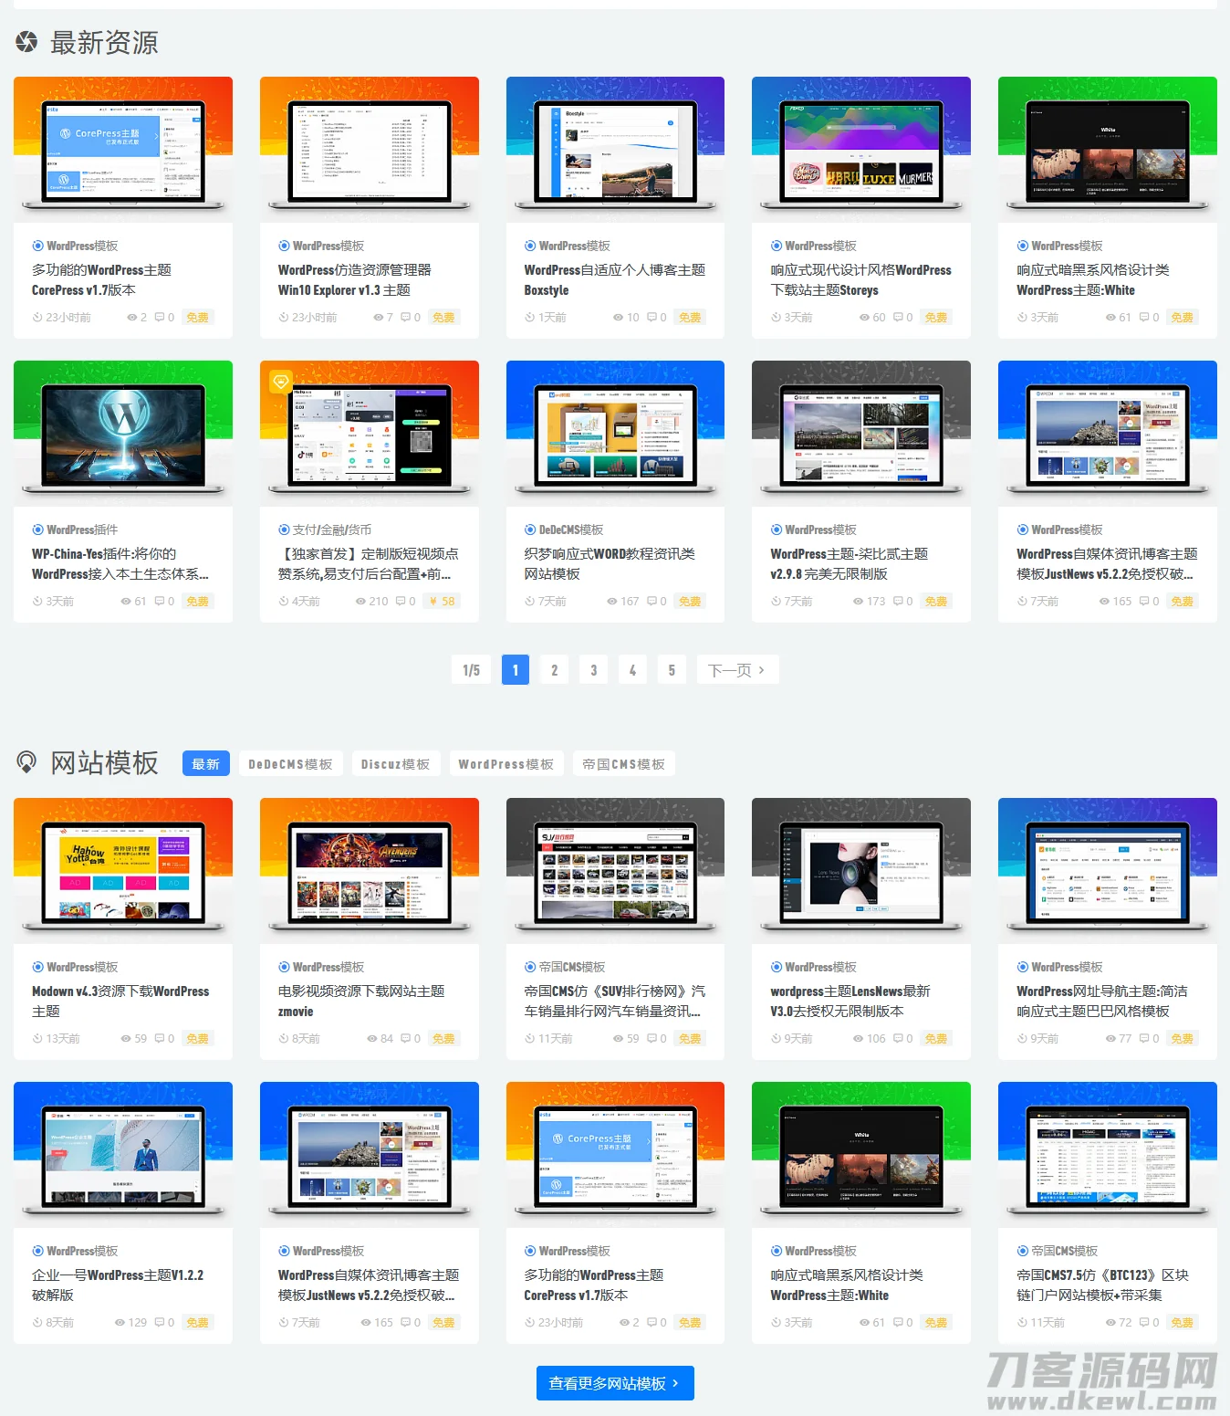Screen dimensions: 1230x1416
Task: Click the aperture icon beside 最新资源 heading
Action: (x=26, y=42)
